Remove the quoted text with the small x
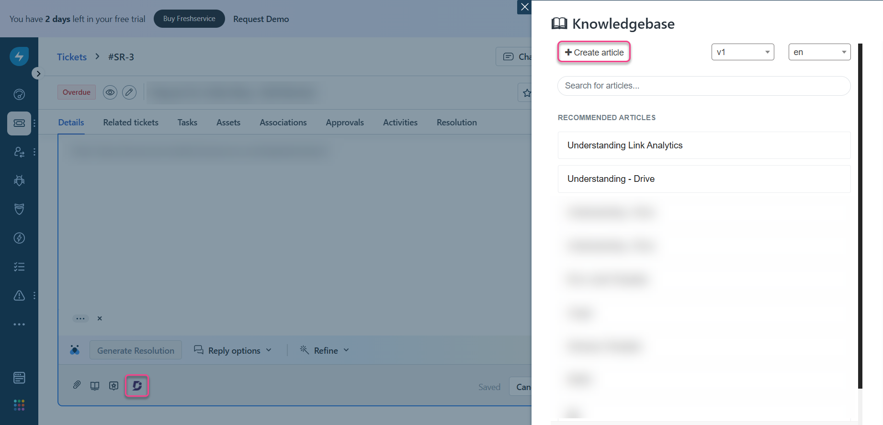Viewport: 883px width, 425px height. click(x=100, y=318)
